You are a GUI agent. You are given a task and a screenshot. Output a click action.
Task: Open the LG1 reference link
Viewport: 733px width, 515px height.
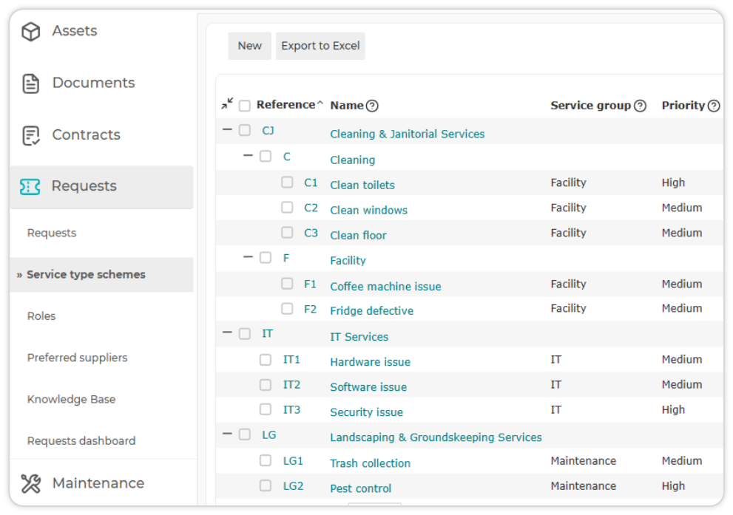tap(293, 461)
